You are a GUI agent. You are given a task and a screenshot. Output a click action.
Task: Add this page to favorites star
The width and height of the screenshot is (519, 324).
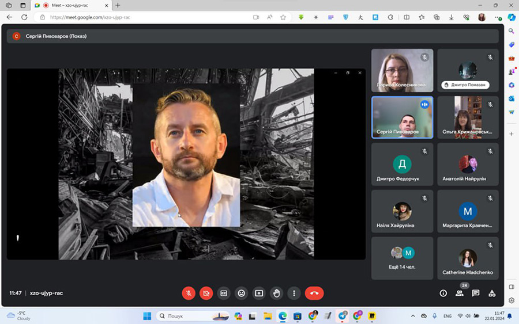click(x=283, y=17)
